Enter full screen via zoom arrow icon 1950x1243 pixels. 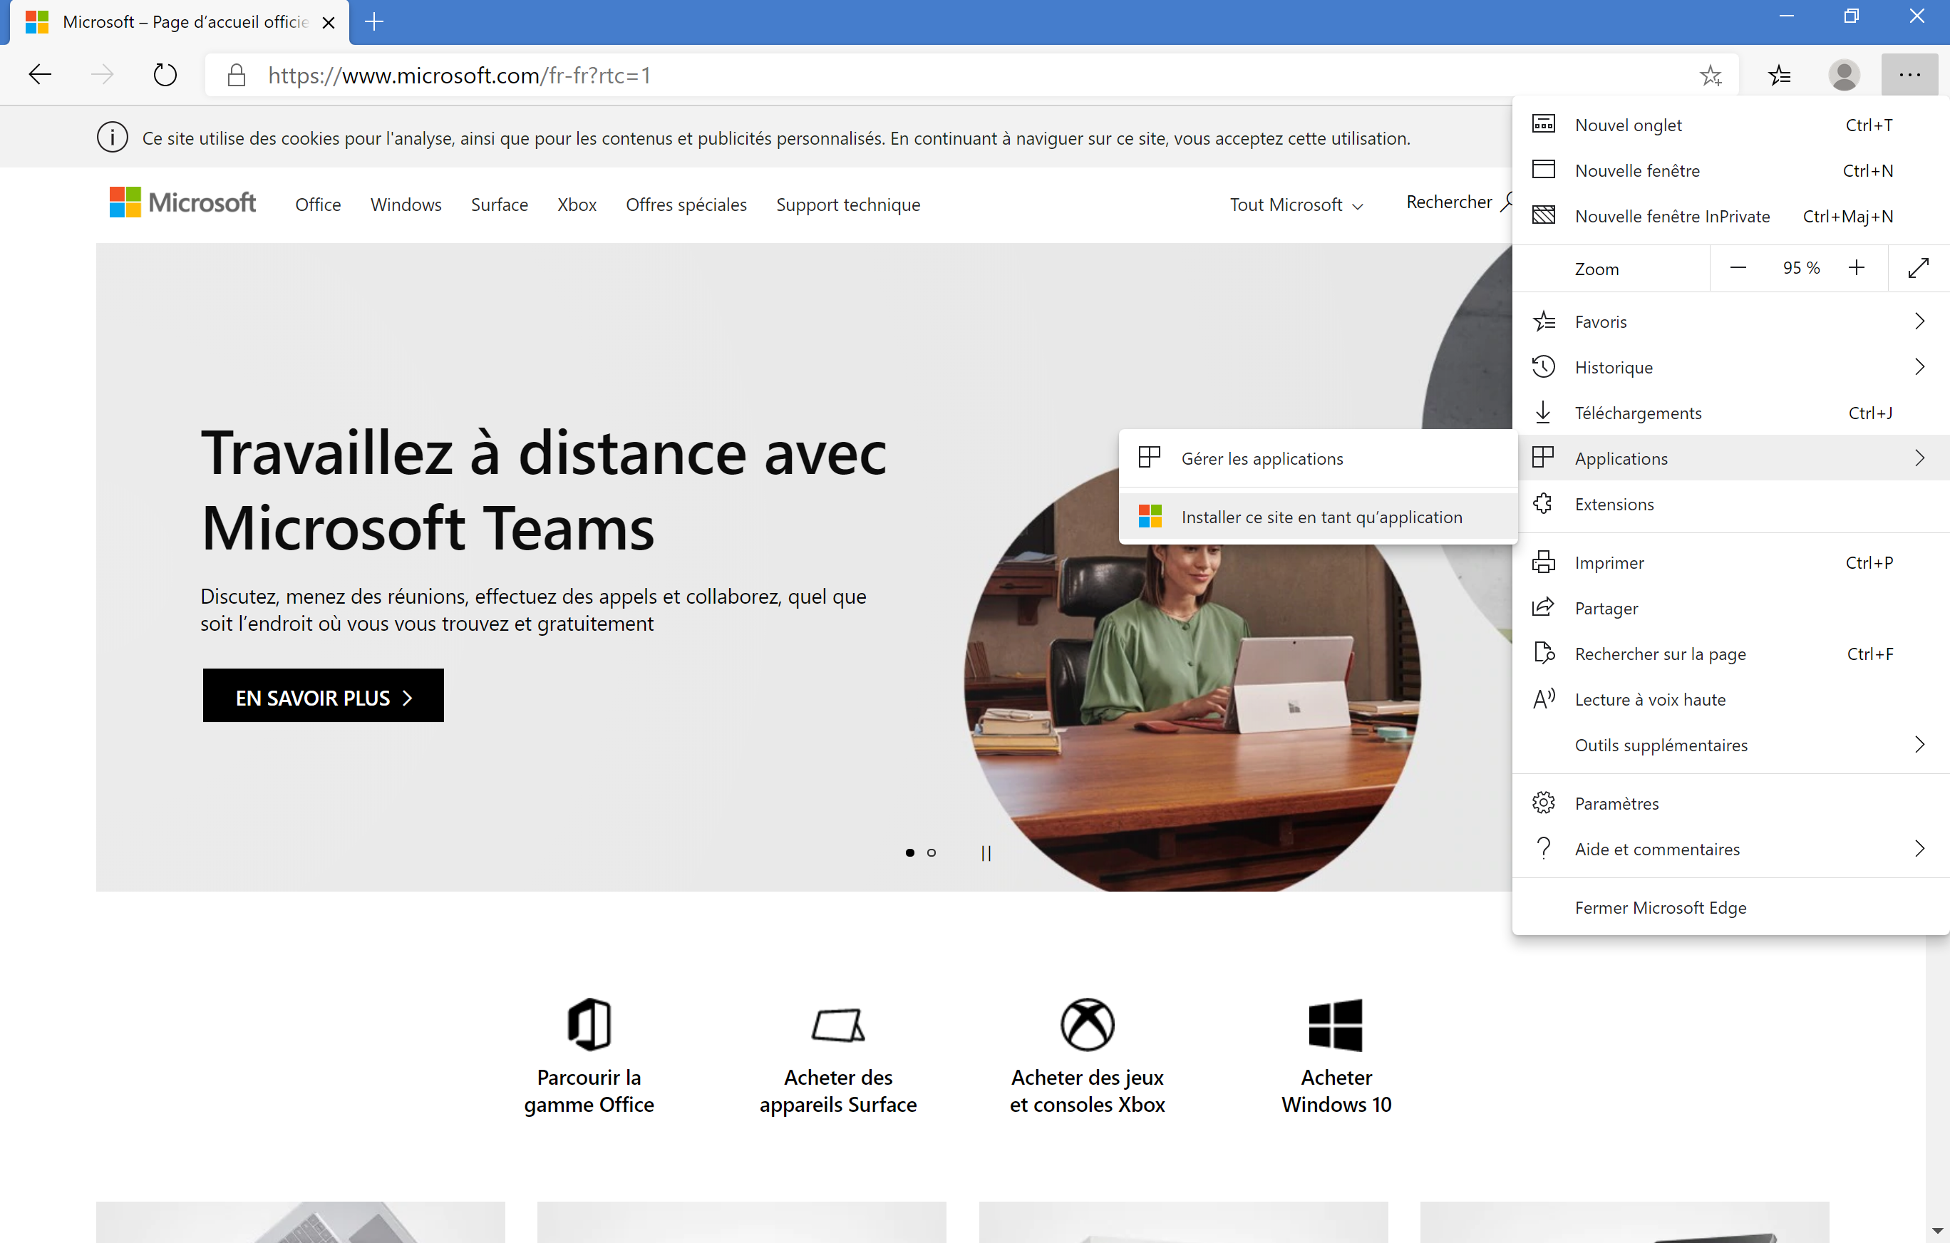1919,268
